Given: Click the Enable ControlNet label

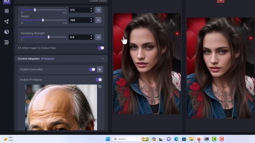Looking at the screenshot, I should (31, 70).
